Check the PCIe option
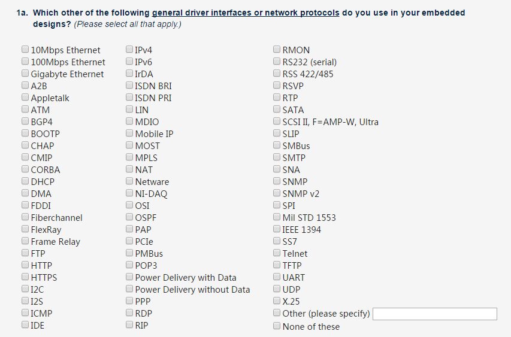Image resolution: width=511 pixels, height=337 pixels. pyautogui.click(x=129, y=241)
